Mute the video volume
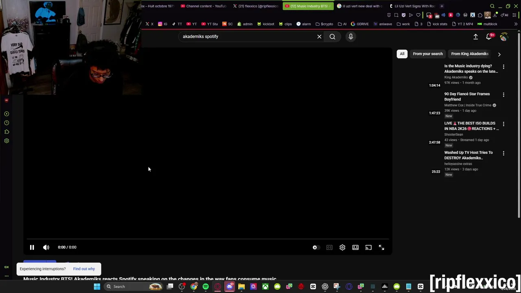Screen dimensions: 521x293 pyautogui.click(x=46, y=247)
